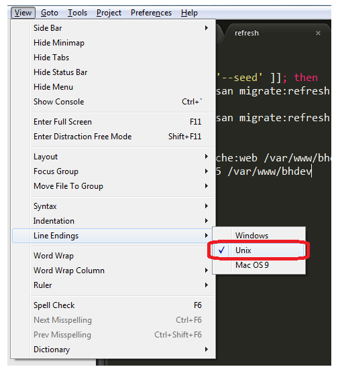Toggle Spell Check
The height and width of the screenshot is (373, 338).
(113, 305)
